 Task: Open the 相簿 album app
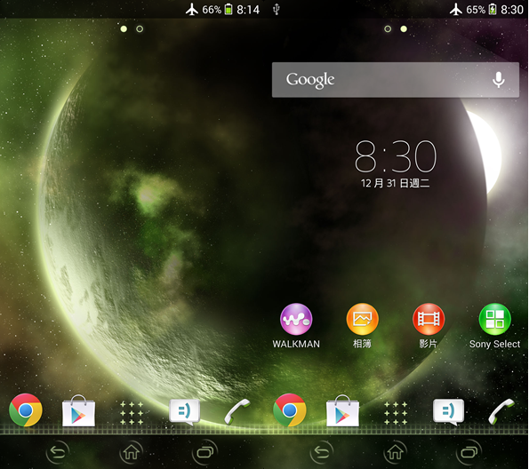coord(363,326)
